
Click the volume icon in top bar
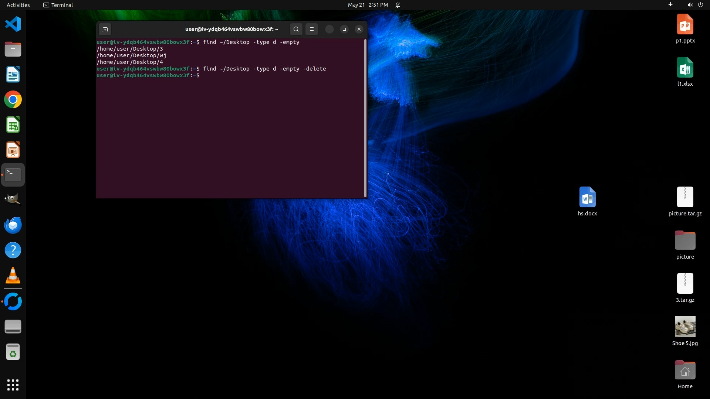point(690,5)
